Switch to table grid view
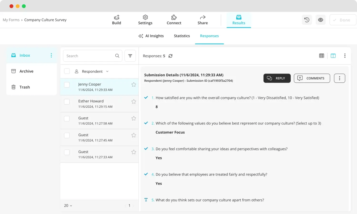 322,56
